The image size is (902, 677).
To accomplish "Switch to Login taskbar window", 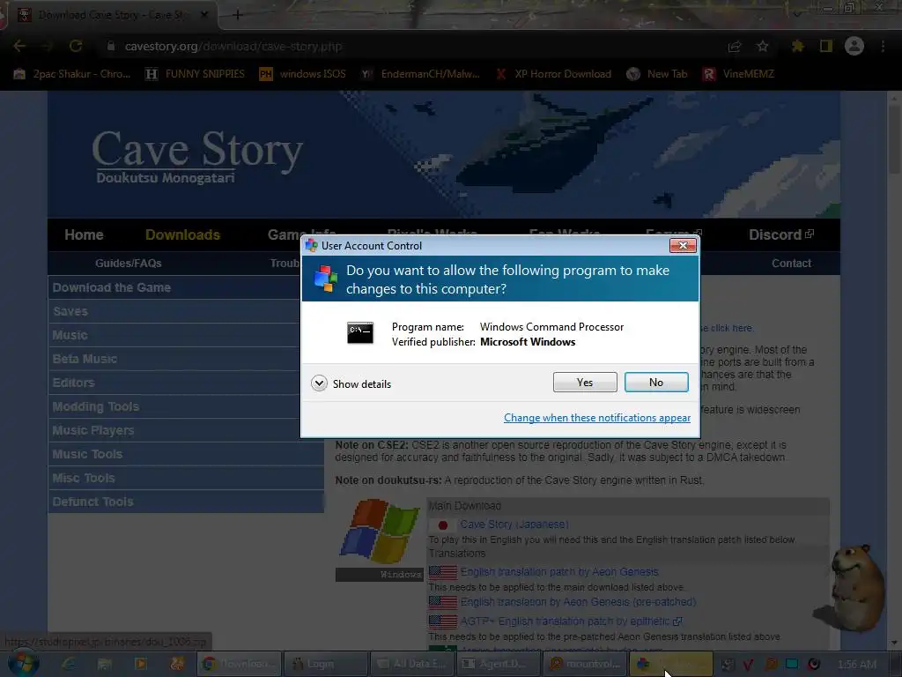I will pos(326,664).
